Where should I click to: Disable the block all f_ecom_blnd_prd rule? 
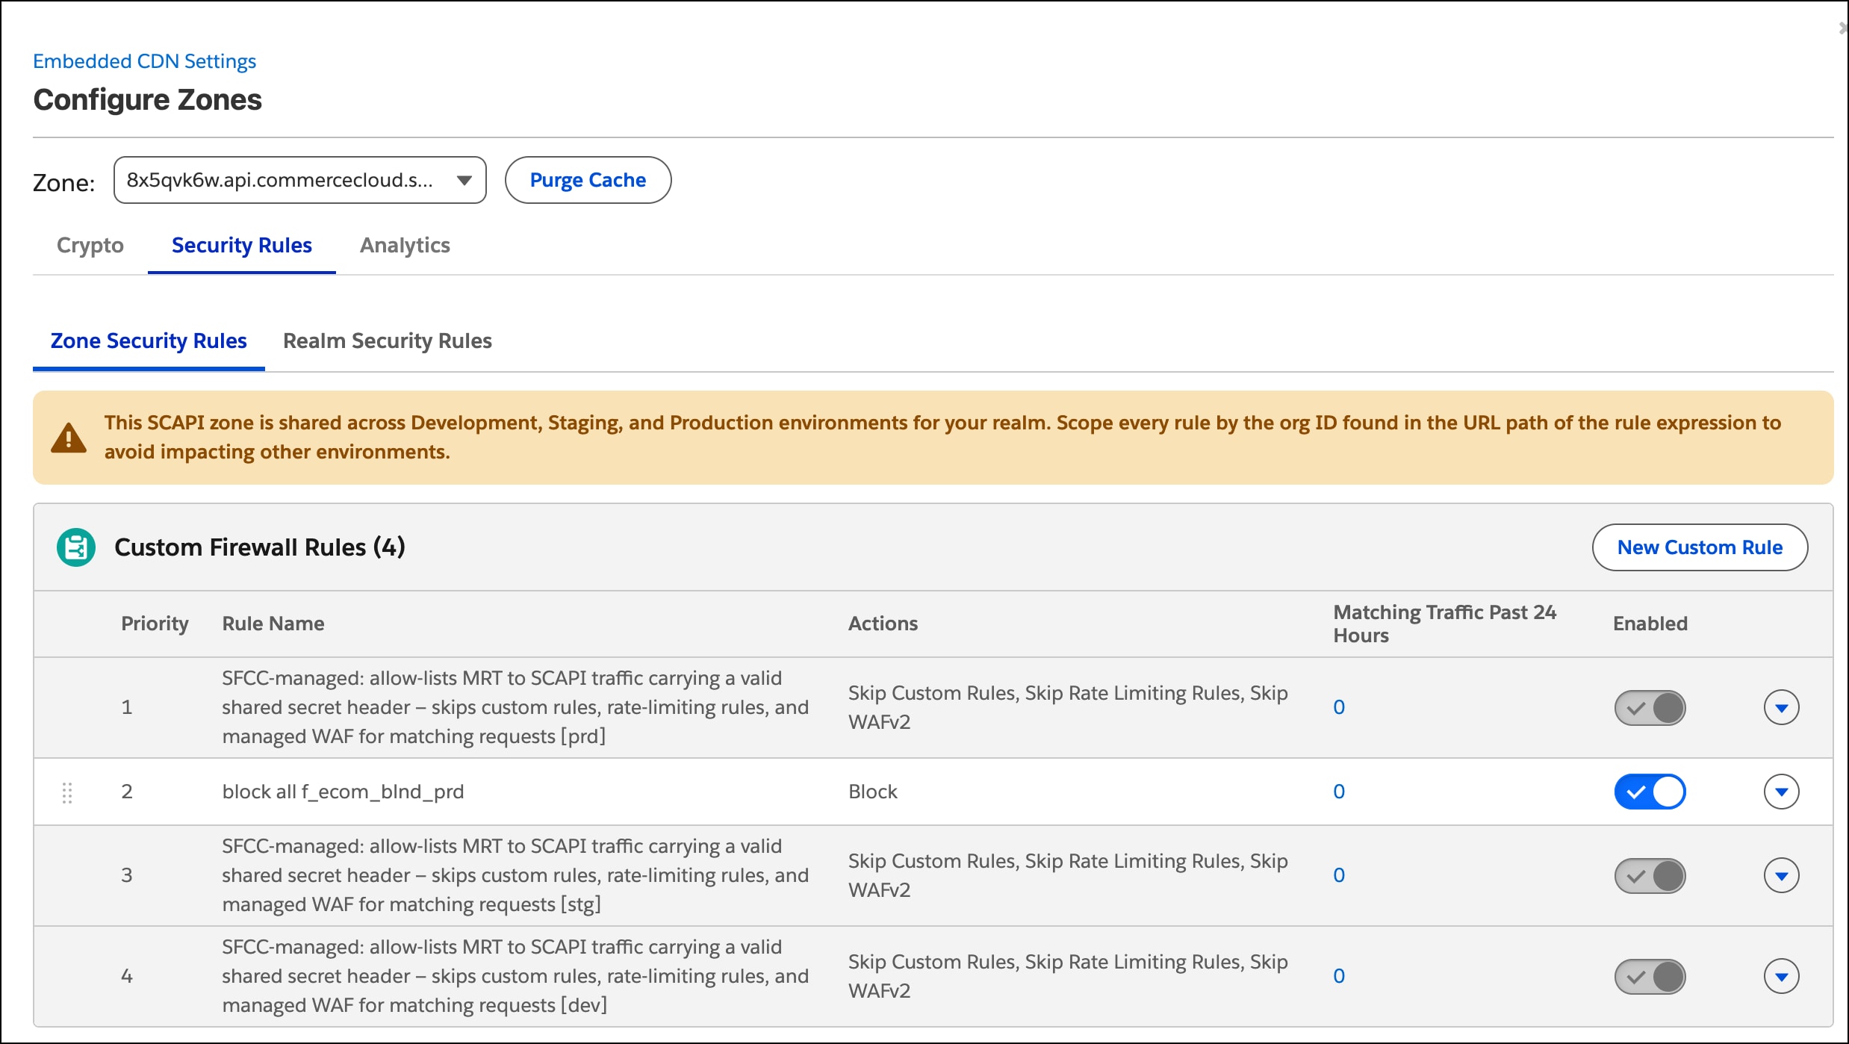pos(1650,792)
